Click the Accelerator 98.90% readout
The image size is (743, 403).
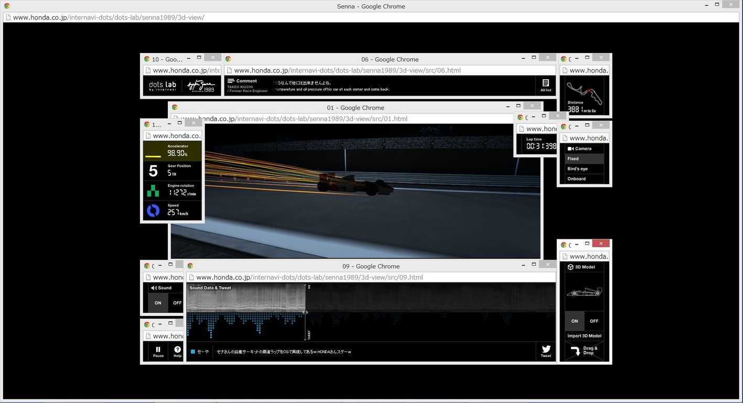177,153
